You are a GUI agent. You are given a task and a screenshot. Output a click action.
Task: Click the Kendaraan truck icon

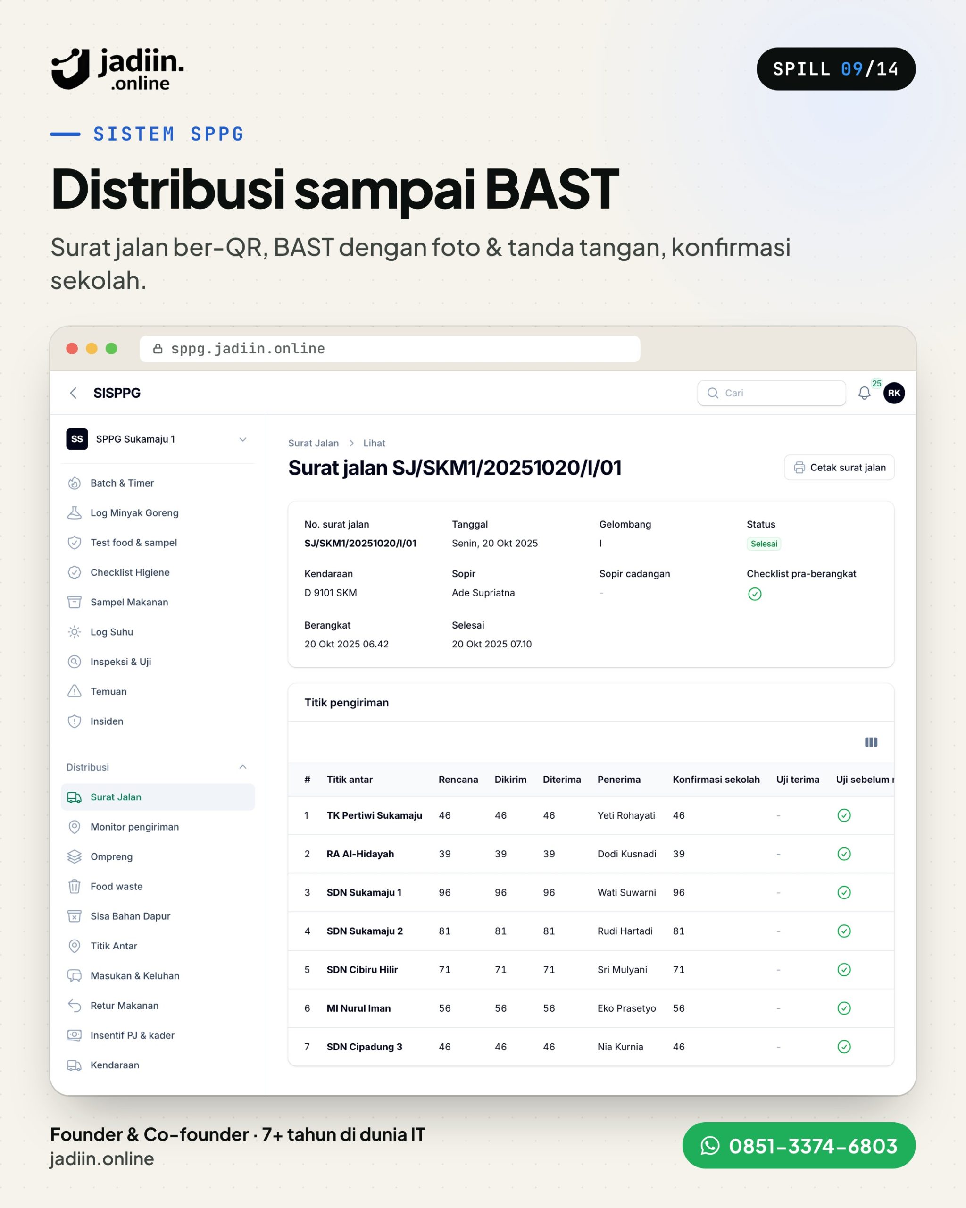[x=75, y=1065]
